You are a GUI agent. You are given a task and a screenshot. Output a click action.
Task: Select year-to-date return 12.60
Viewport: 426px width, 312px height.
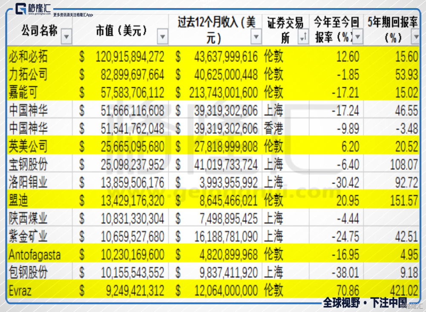pyautogui.click(x=348, y=57)
